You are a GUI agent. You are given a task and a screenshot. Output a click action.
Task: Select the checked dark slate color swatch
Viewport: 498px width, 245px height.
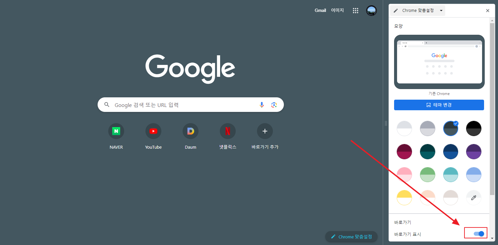(x=451, y=128)
